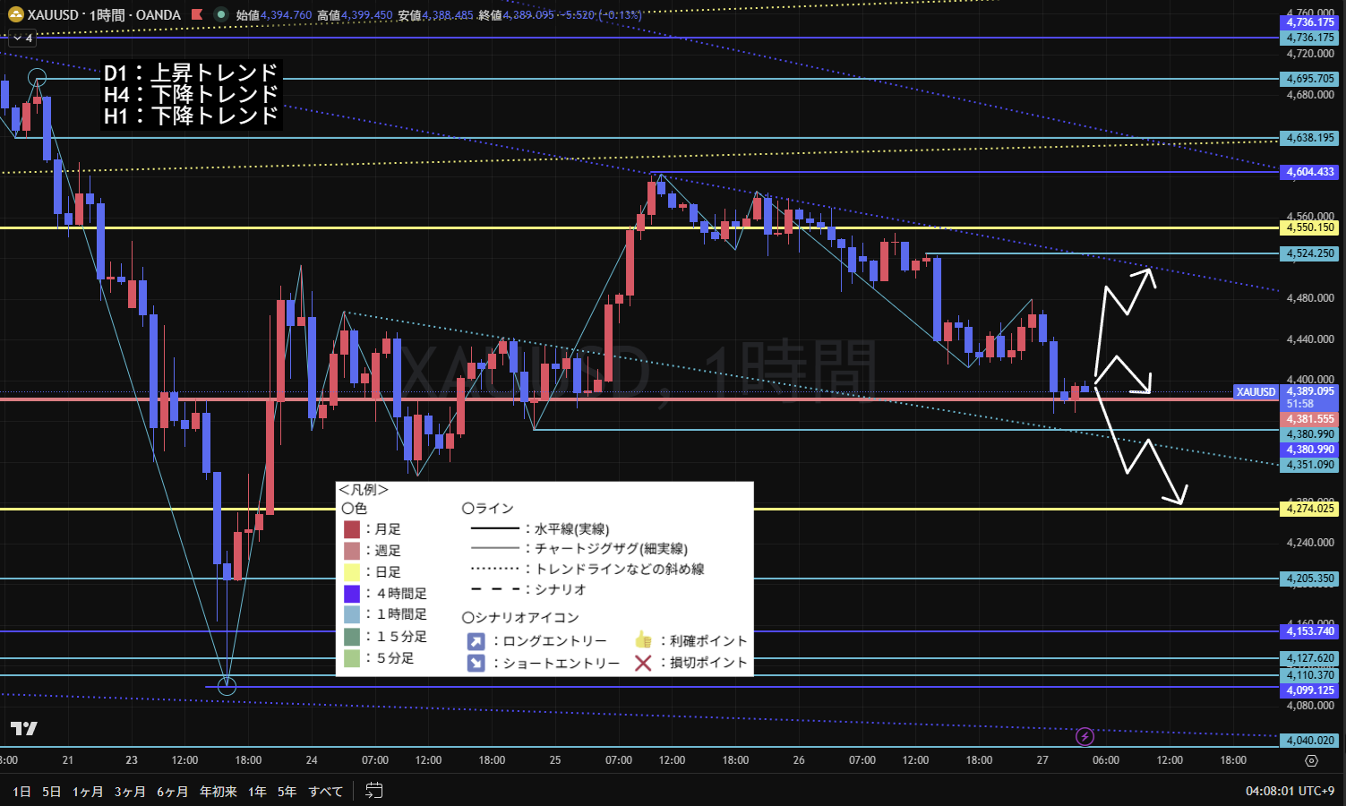Open the go-to-date calendar icon

(x=374, y=791)
